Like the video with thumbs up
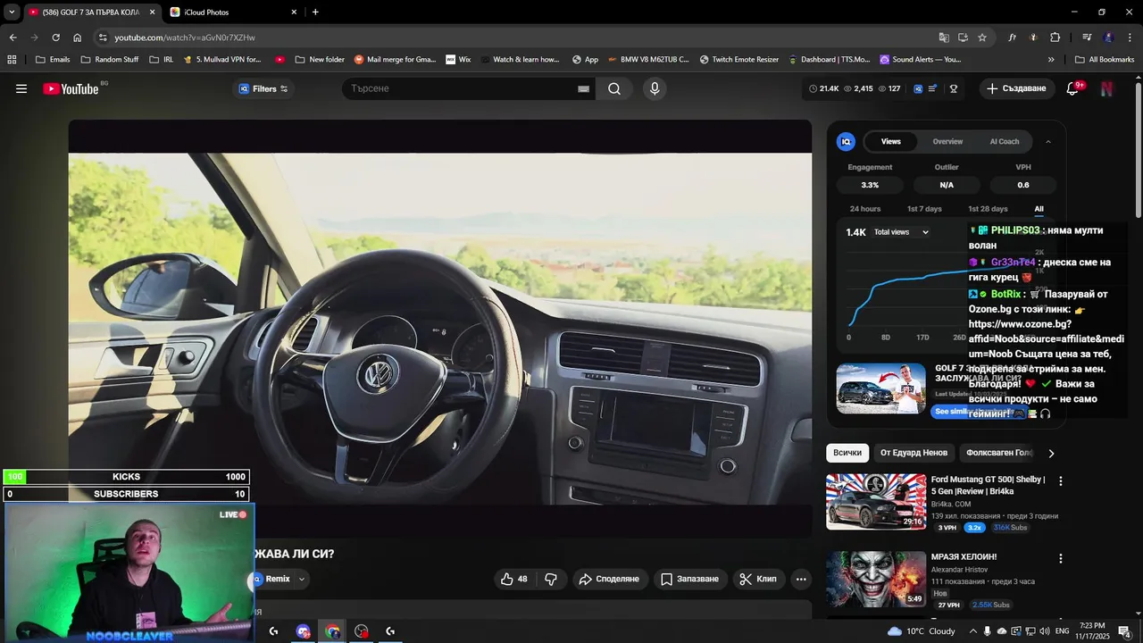Screen dimensions: 1143x643 point(514,579)
